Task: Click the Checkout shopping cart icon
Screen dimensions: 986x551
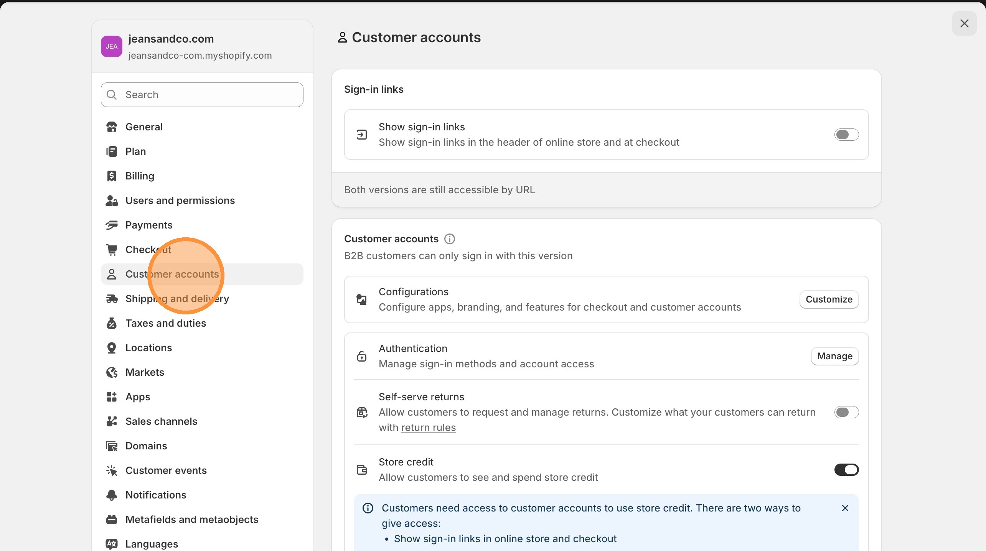Action: tap(112, 249)
